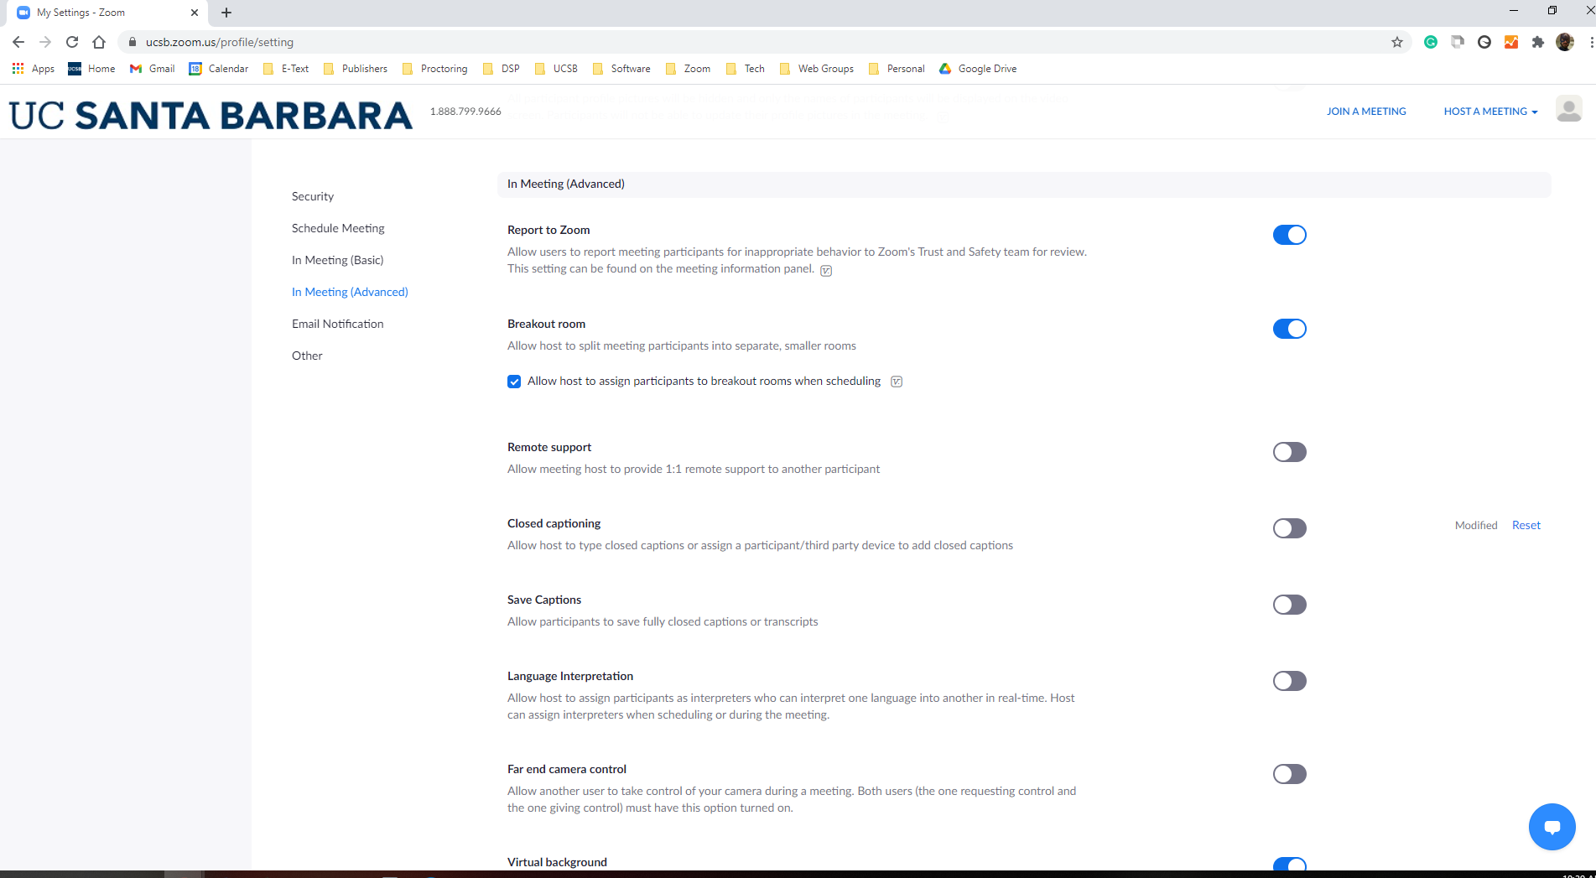Open the Web Groups bookmark folder
The width and height of the screenshot is (1596, 878).
(817, 69)
